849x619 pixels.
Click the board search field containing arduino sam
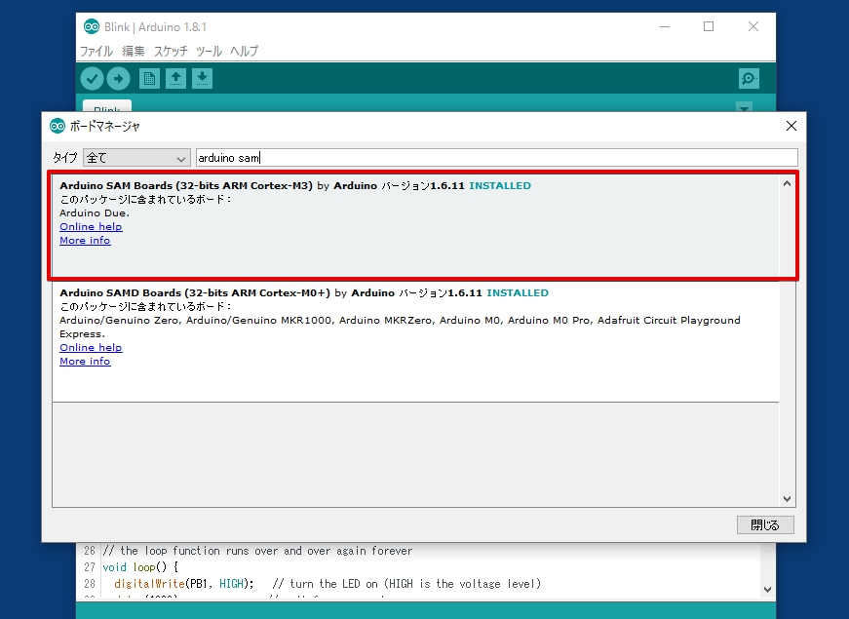coord(496,158)
